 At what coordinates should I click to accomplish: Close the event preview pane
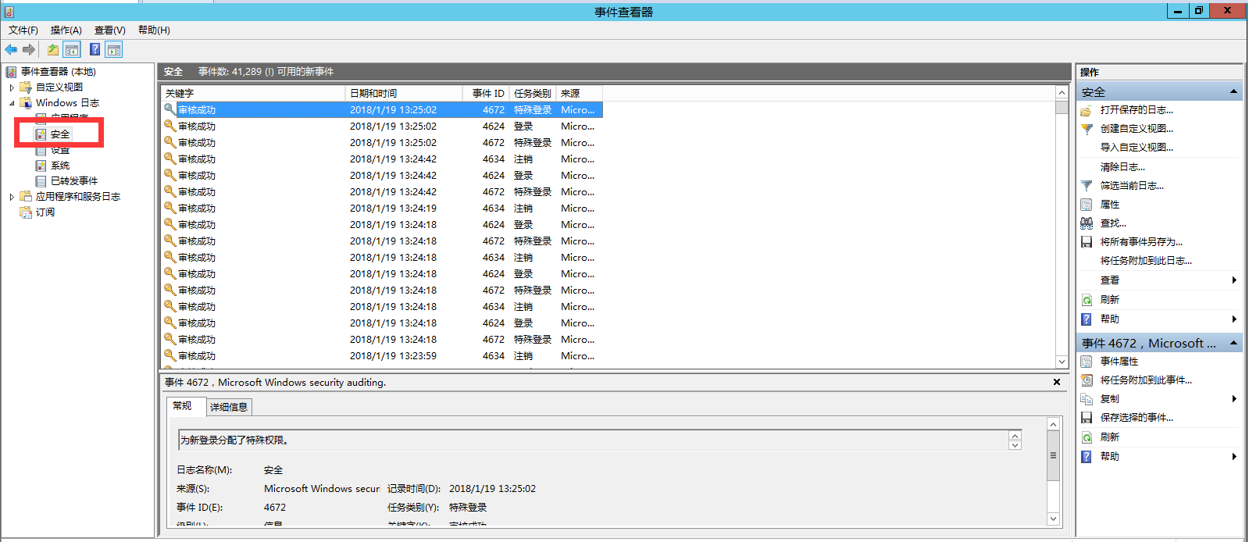pos(1057,383)
